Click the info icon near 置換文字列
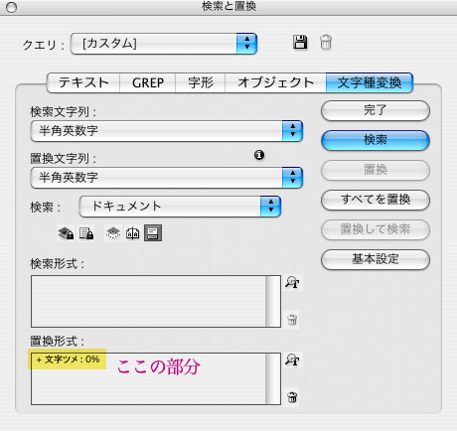Image resolution: width=457 pixels, height=431 pixels. coord(259,155)
